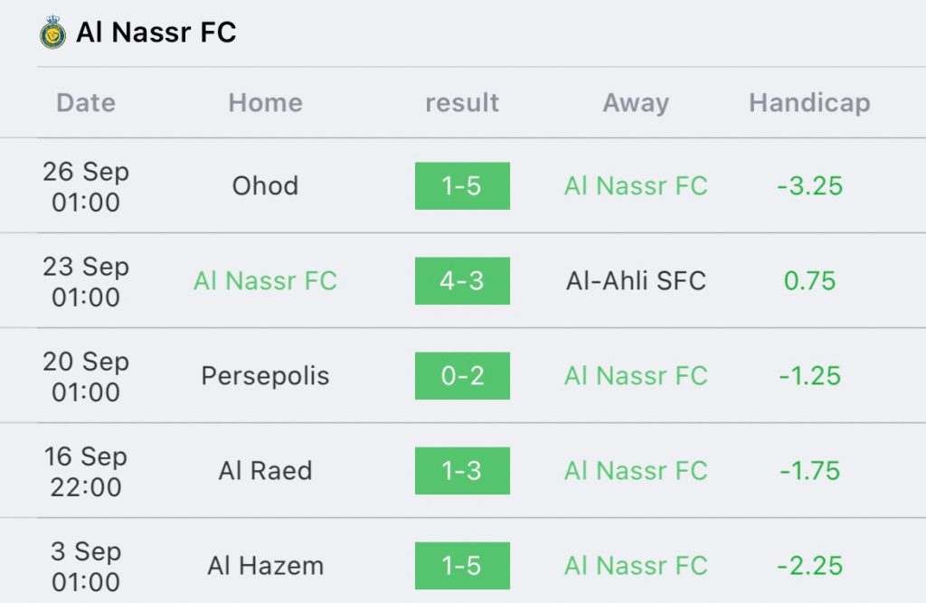Open the 1-5 result badge for Al Hazem match

pos(462,566)
